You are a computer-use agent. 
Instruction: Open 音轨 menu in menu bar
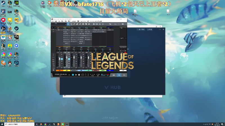[62, 21]
